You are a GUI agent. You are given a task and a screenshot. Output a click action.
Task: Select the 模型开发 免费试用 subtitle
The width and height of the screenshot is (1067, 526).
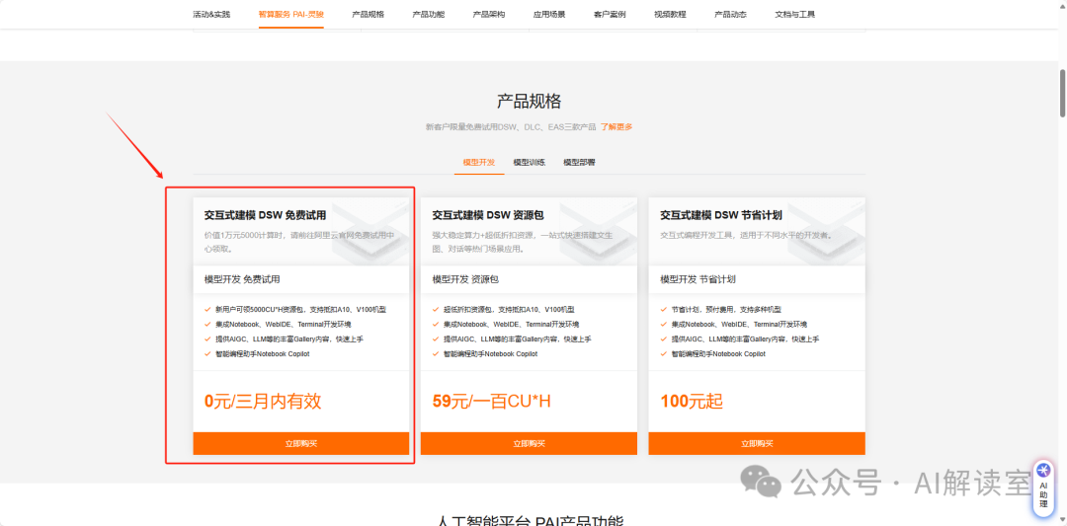242,279
